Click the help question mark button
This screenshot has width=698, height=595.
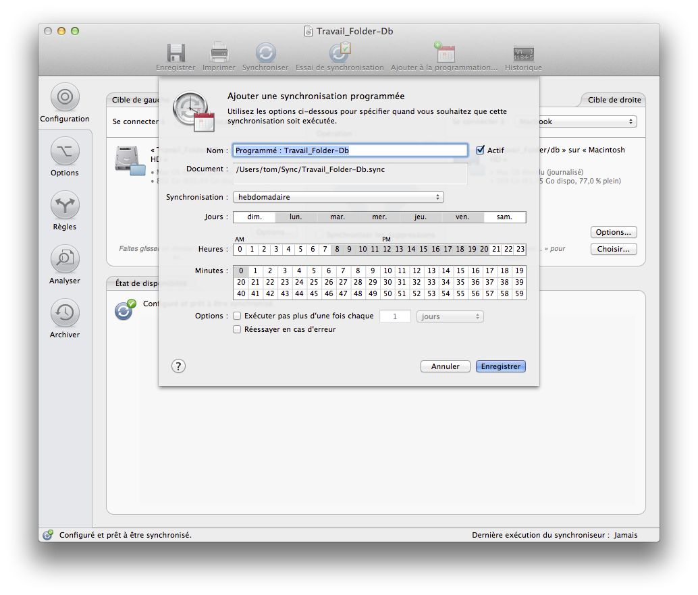[178, 366]
